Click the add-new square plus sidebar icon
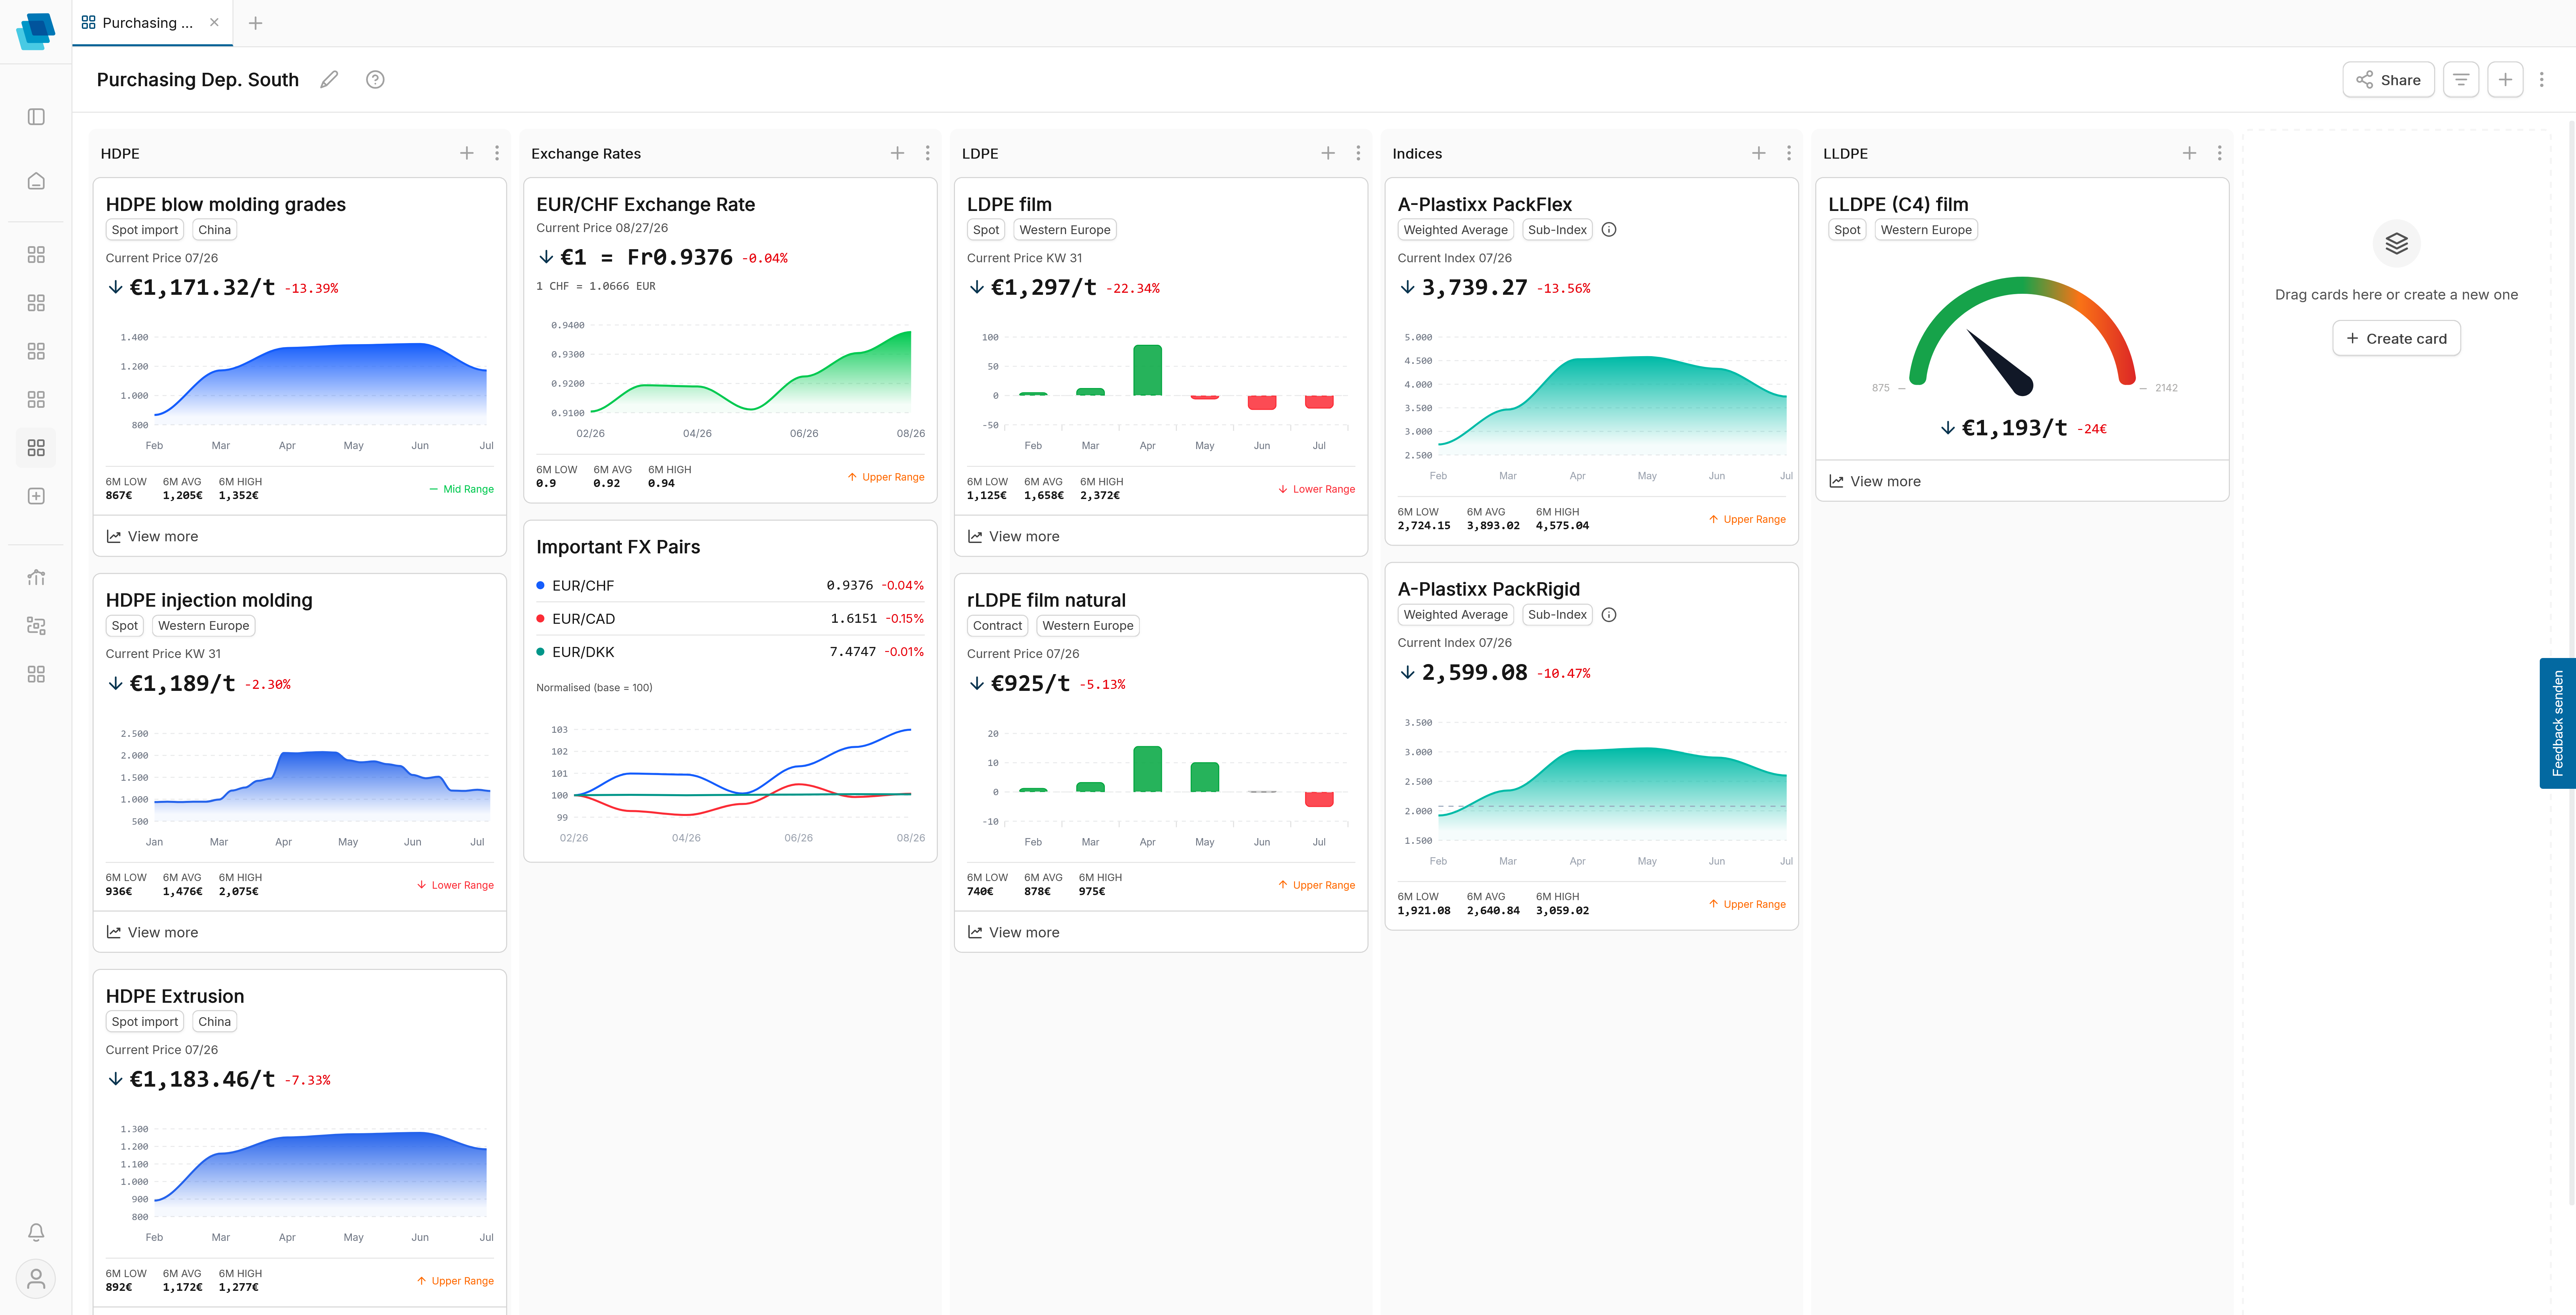 point(36,496)
